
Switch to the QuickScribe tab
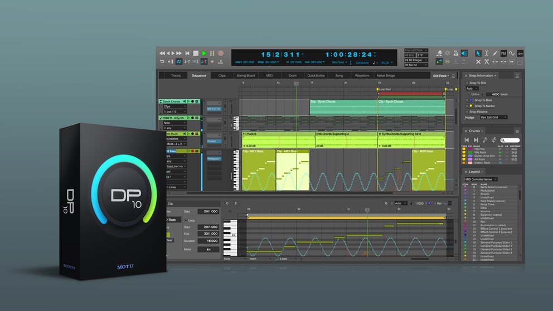[316, 75]
